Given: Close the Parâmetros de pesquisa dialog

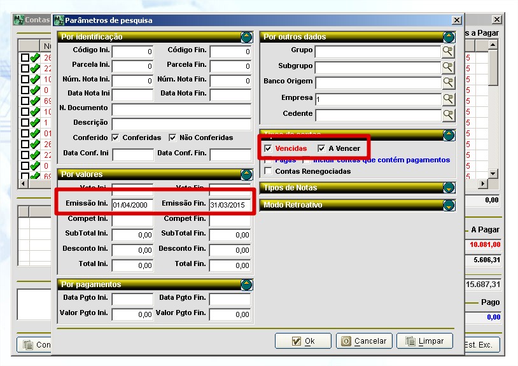Looking at the screenshot, I should pos(456,20).
